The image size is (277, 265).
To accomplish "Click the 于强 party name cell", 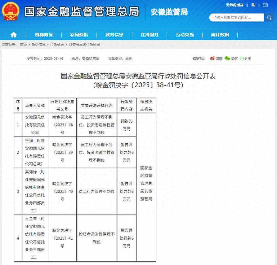I will (x=35, y=152).
